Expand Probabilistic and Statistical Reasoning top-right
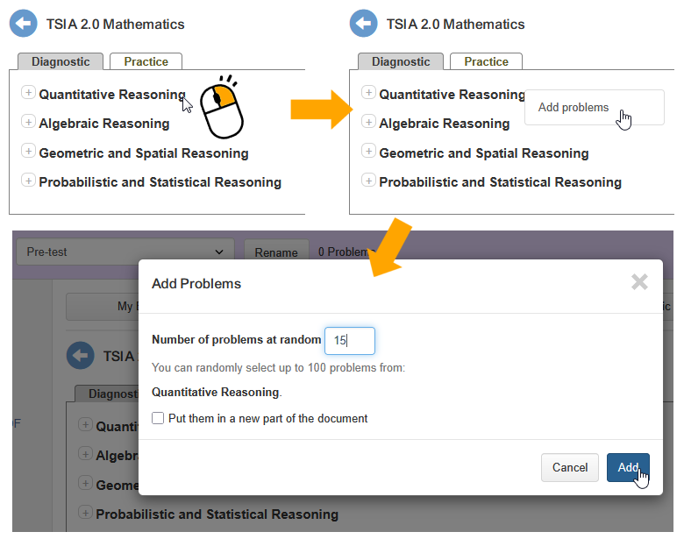Image resolution: width=684 pixels, height=539 pixels. click(368, 181)
